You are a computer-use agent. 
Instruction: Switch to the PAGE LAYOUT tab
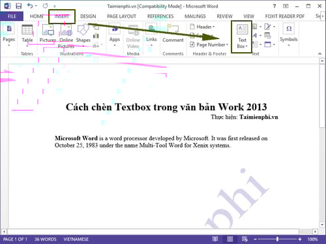121,16
